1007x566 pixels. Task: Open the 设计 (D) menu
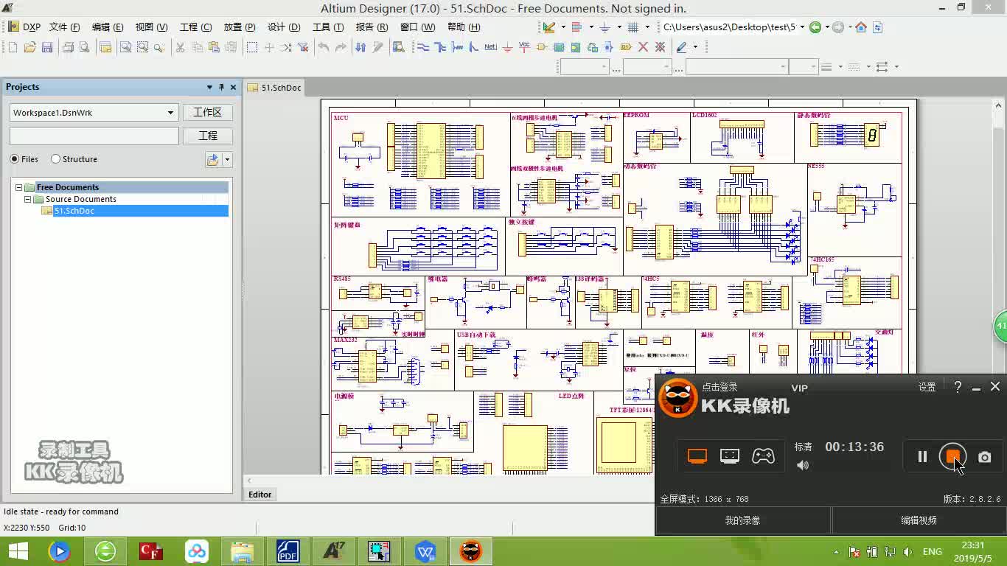284,27
